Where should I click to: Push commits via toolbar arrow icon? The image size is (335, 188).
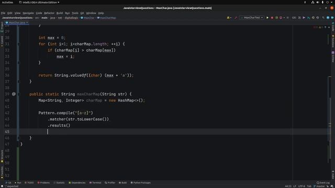point(308,18)
